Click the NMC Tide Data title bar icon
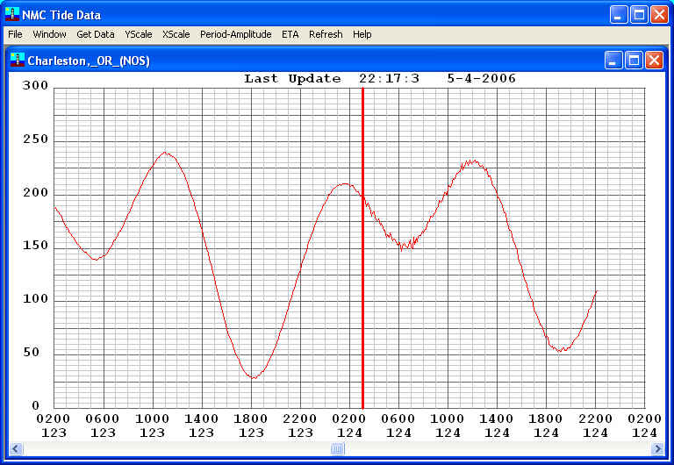The image size is (674, 465). (12, 14)
